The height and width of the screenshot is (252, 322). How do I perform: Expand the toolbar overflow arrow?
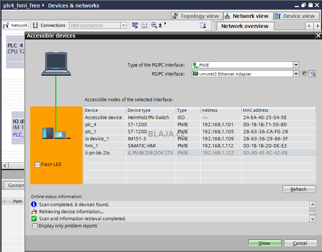[165, 23]
